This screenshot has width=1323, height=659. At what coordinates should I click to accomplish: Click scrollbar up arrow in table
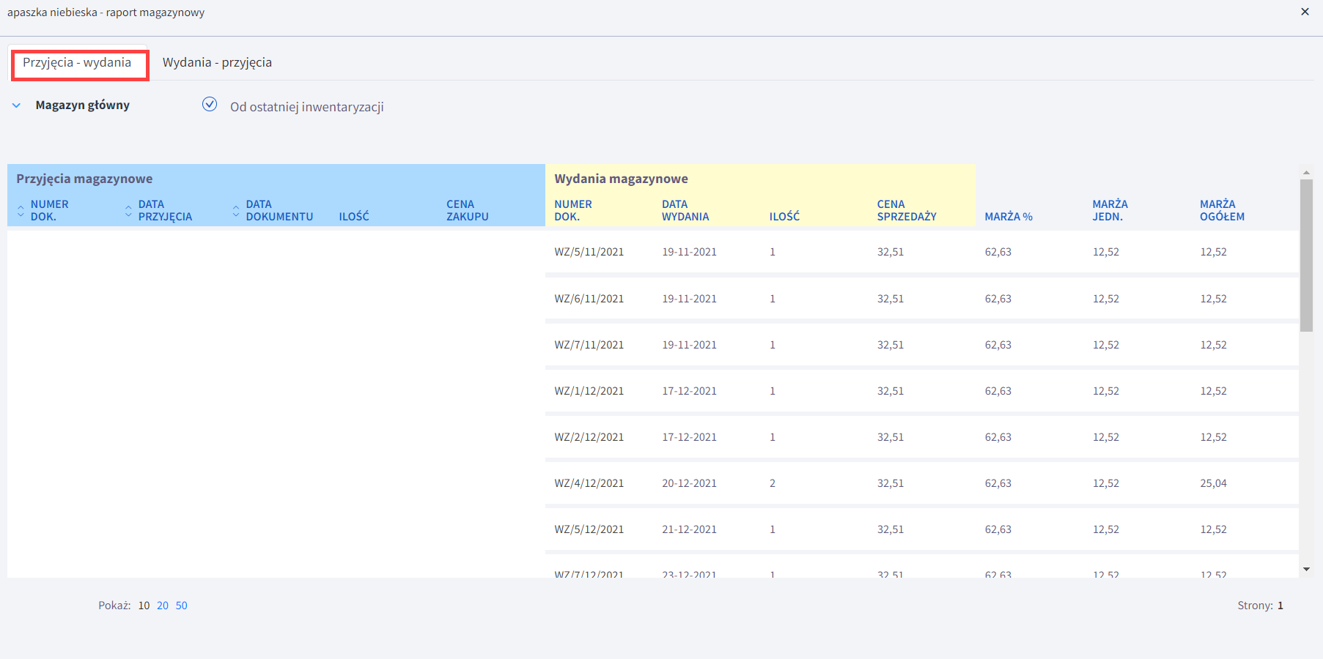click(x=1306, y=173)
